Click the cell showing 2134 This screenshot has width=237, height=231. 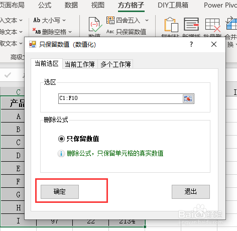click(127, 222)
